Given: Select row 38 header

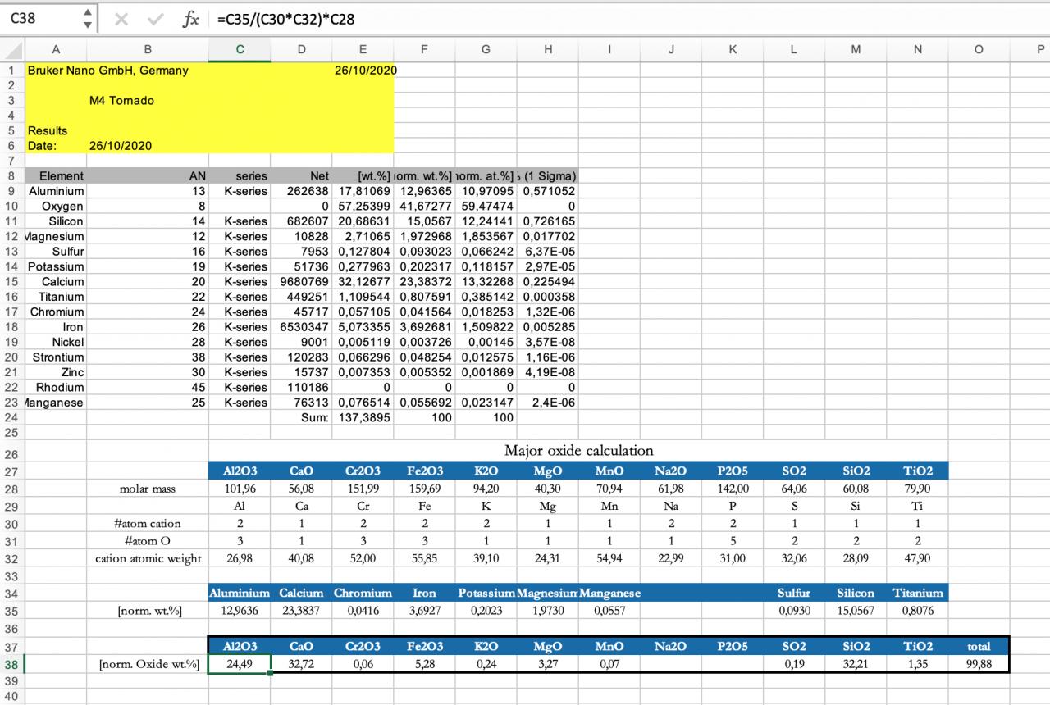Looking at the screenshot, I should click(12, 664).
